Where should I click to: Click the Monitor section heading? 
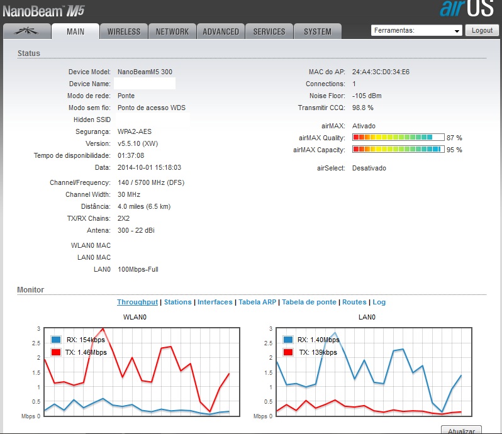pos(30,290)
